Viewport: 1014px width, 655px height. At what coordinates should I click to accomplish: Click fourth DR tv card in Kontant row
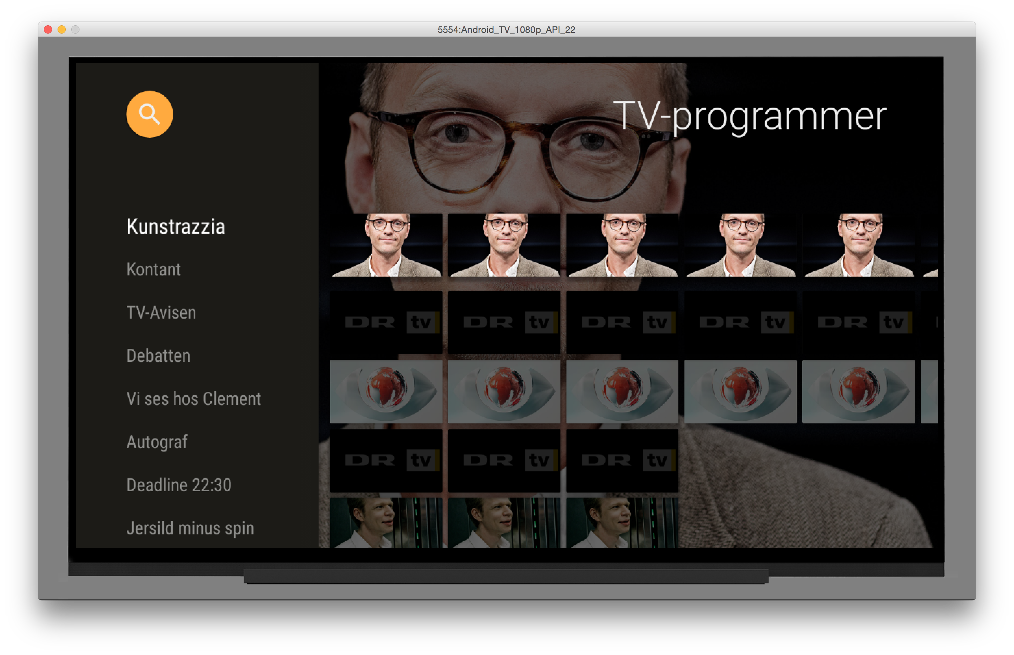[x=740, y=322]
